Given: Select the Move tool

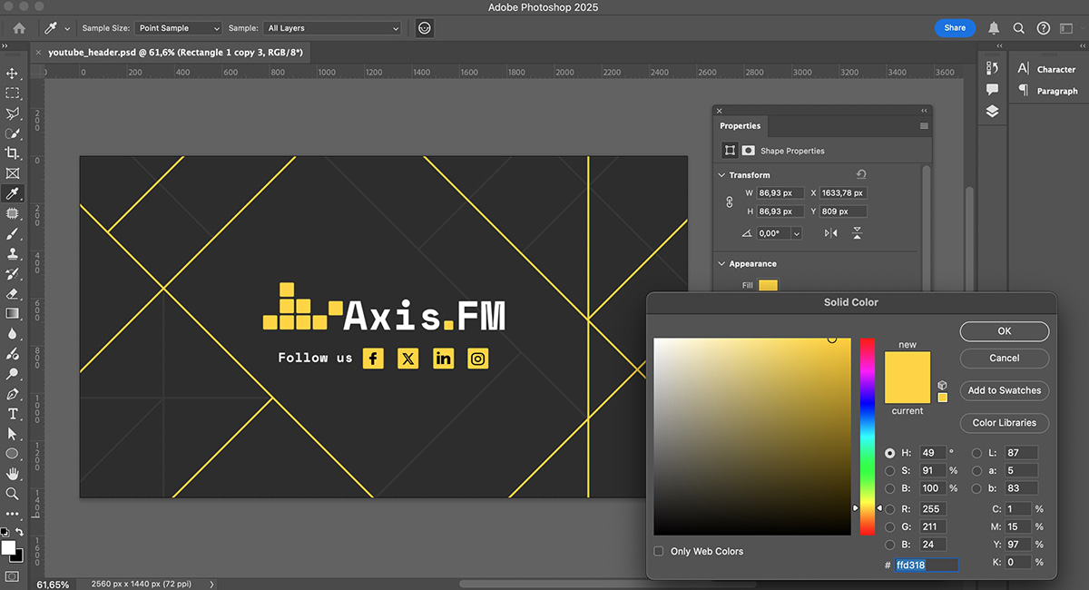Looking at the screenshot, I should 13,74.
